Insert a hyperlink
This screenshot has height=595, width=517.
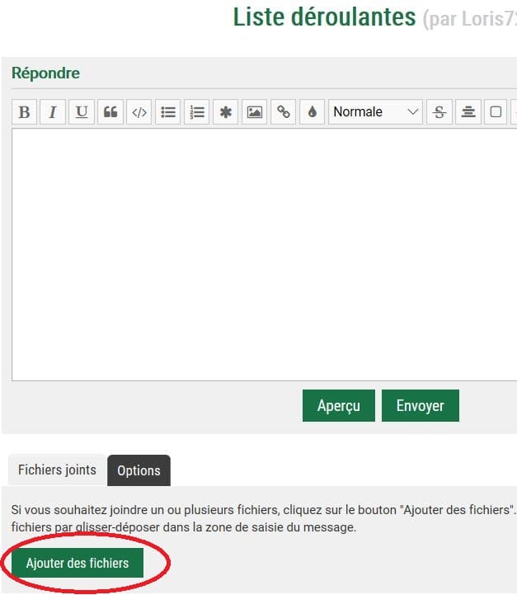point(283,112)
